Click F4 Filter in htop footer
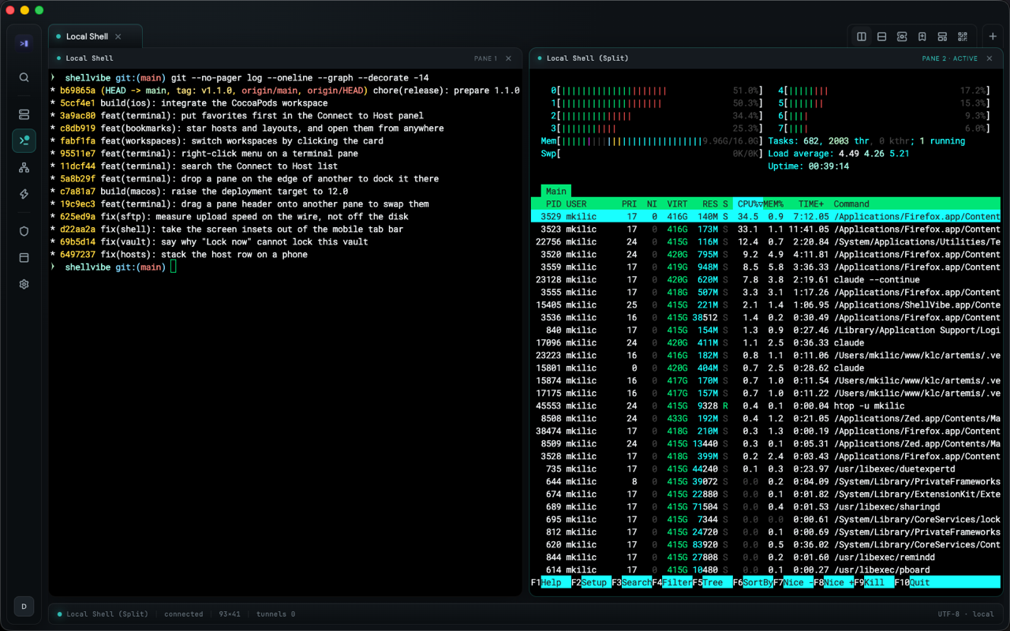This screenshot has height=631, width=1010. pos(672,582)
